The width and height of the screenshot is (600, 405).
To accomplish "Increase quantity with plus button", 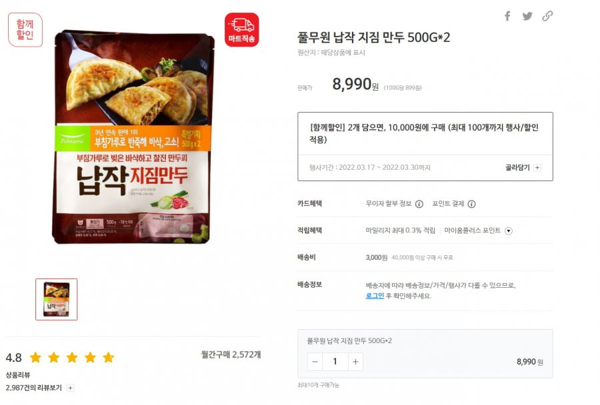I will [355, 362].
